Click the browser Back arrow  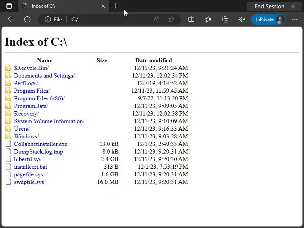pyautogui.click(x=11, y=19)
